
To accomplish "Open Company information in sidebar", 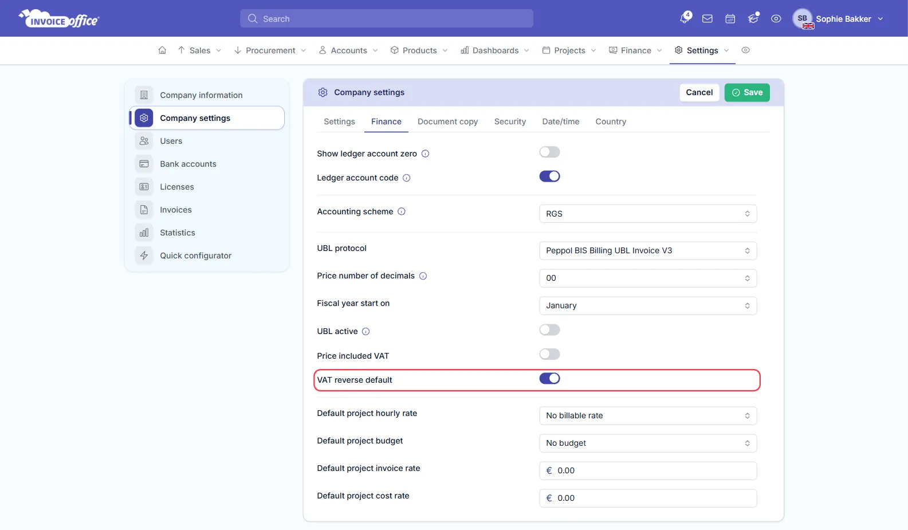I will (207, 95).
